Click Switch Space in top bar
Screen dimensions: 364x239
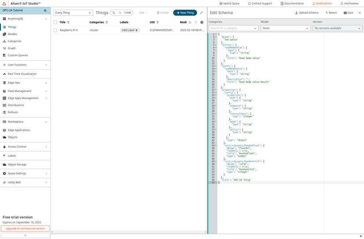229,4
